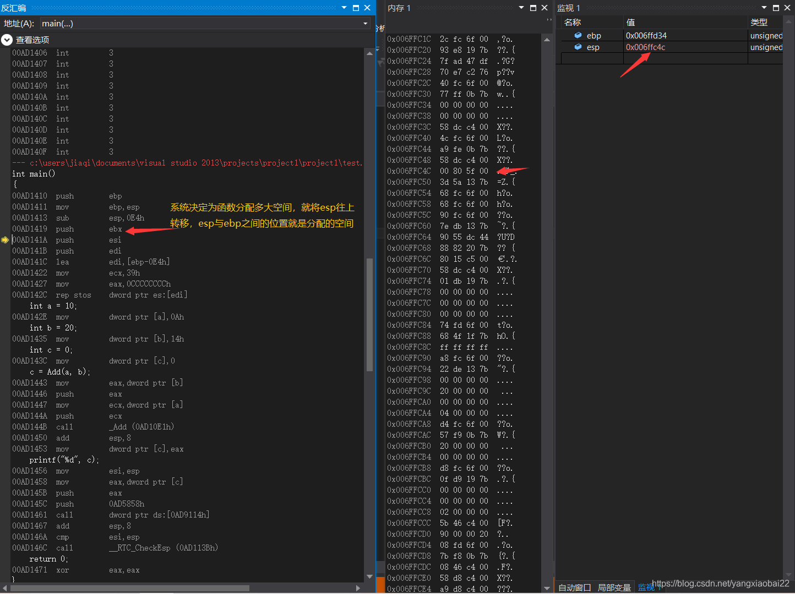This screenshot has height=594, width=795.
Task: Open the 反汇编 window position dropdown arrow
Action: click(x=344, y=8)
